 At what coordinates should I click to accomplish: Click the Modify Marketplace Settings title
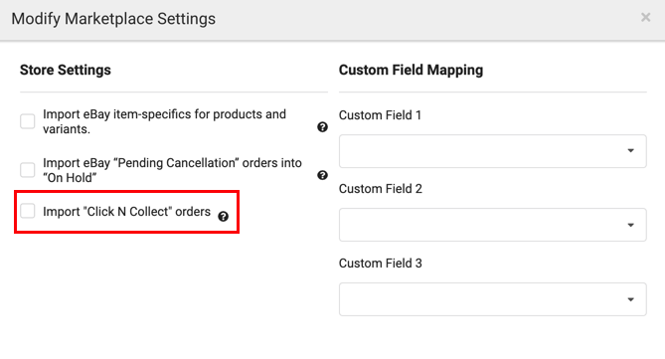113,19
